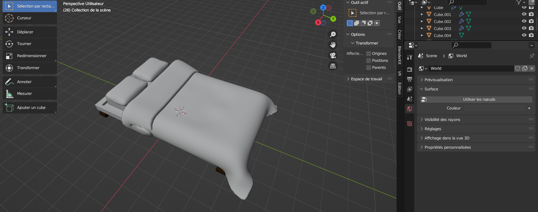Activate the Déplacer move tool
The width and height of the screenshot is (538, 212).
[29, 32]
